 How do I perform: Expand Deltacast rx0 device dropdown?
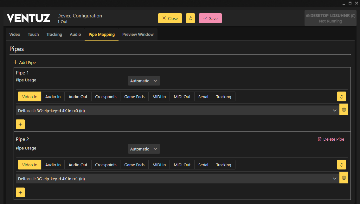pyautogui.click(x=335, y=110)
